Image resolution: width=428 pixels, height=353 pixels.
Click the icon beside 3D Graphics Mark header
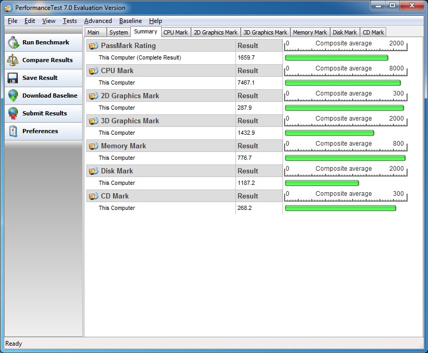(x=93, y=121)
